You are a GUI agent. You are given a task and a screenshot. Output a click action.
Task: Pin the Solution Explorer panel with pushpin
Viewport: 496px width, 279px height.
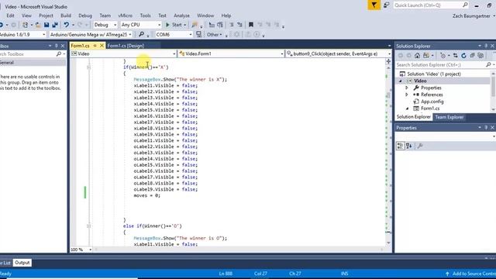[486, 46]
